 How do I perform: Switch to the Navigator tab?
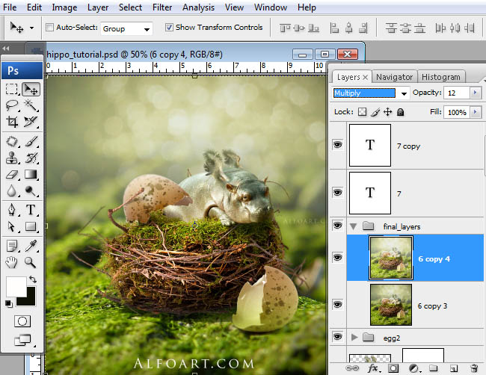(394, 77)
